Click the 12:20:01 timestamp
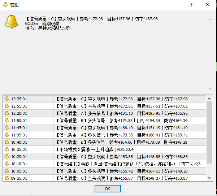This screenshot has width=217, height=196. (x=19, y=113)
